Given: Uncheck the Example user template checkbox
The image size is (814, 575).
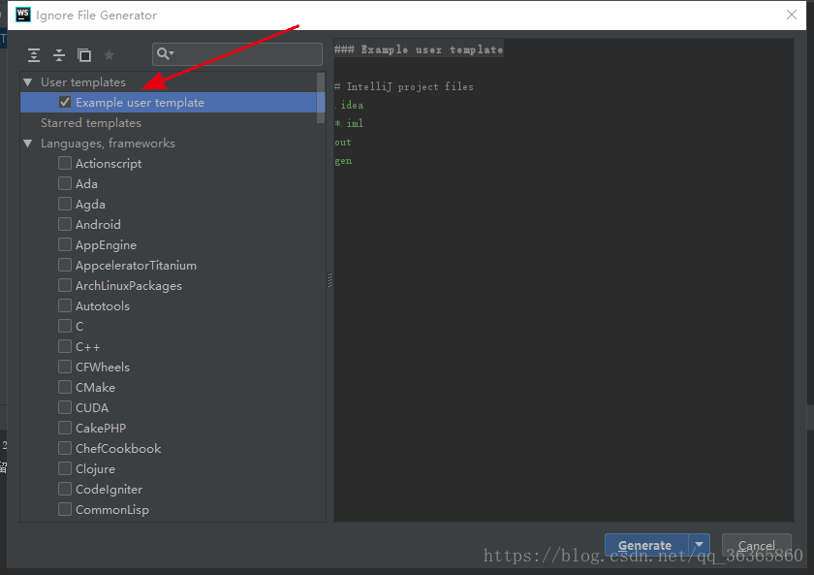Looking at the screenshot, I should [x=64, y=102].
